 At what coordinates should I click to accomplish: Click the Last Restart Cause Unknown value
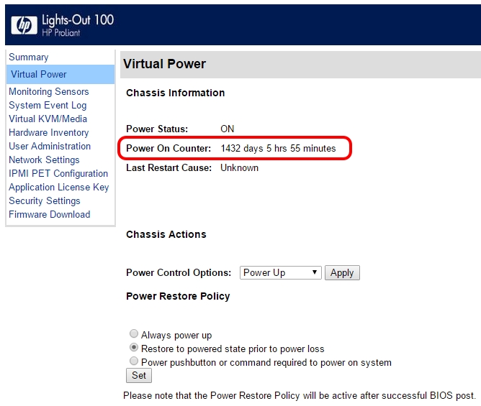239,167
